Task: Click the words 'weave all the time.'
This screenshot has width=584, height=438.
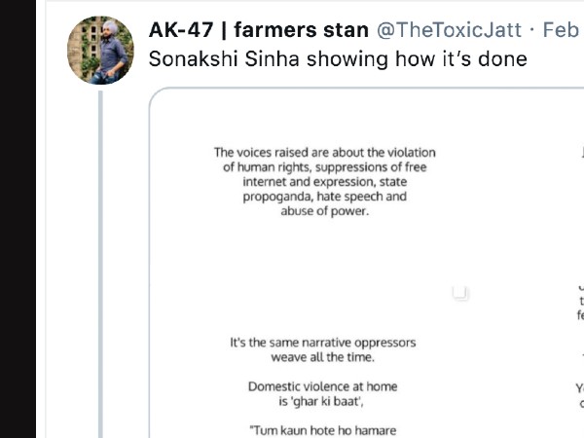Action: tap(322, 357)
